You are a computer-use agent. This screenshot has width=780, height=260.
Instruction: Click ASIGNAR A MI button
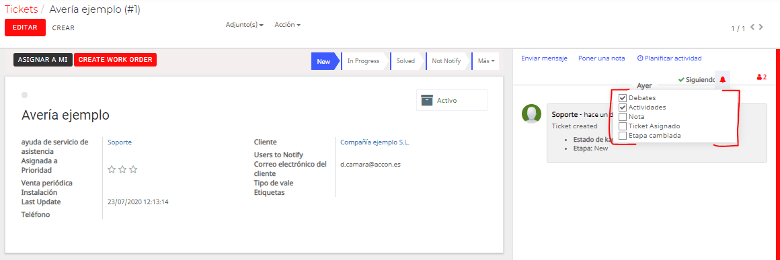pos(43,60)
